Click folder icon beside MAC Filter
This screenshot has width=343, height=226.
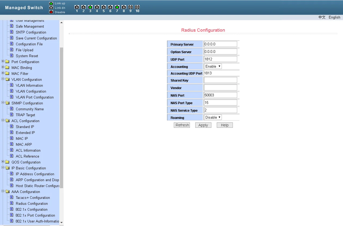pos(7,74)
